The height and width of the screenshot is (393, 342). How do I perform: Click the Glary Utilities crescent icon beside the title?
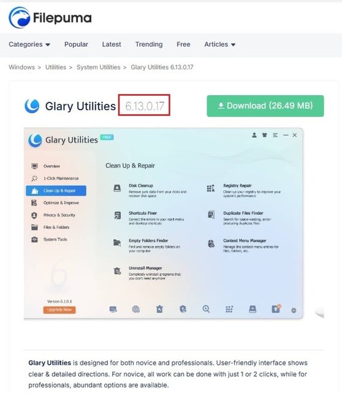coord(32,106)
